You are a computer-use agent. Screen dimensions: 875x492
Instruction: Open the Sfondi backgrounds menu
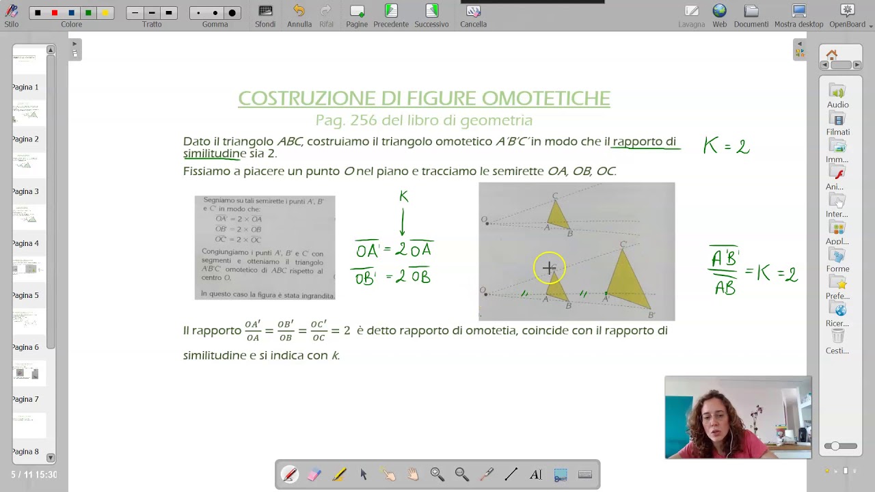pos(265,16)
